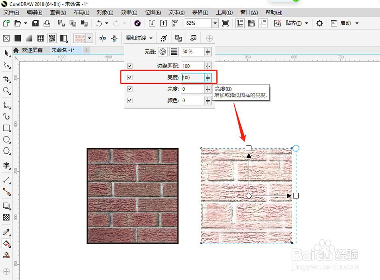The height and width of the screenshot is (280, 380).
Task: Open the 效果 menu
Action: click(129, 12)
